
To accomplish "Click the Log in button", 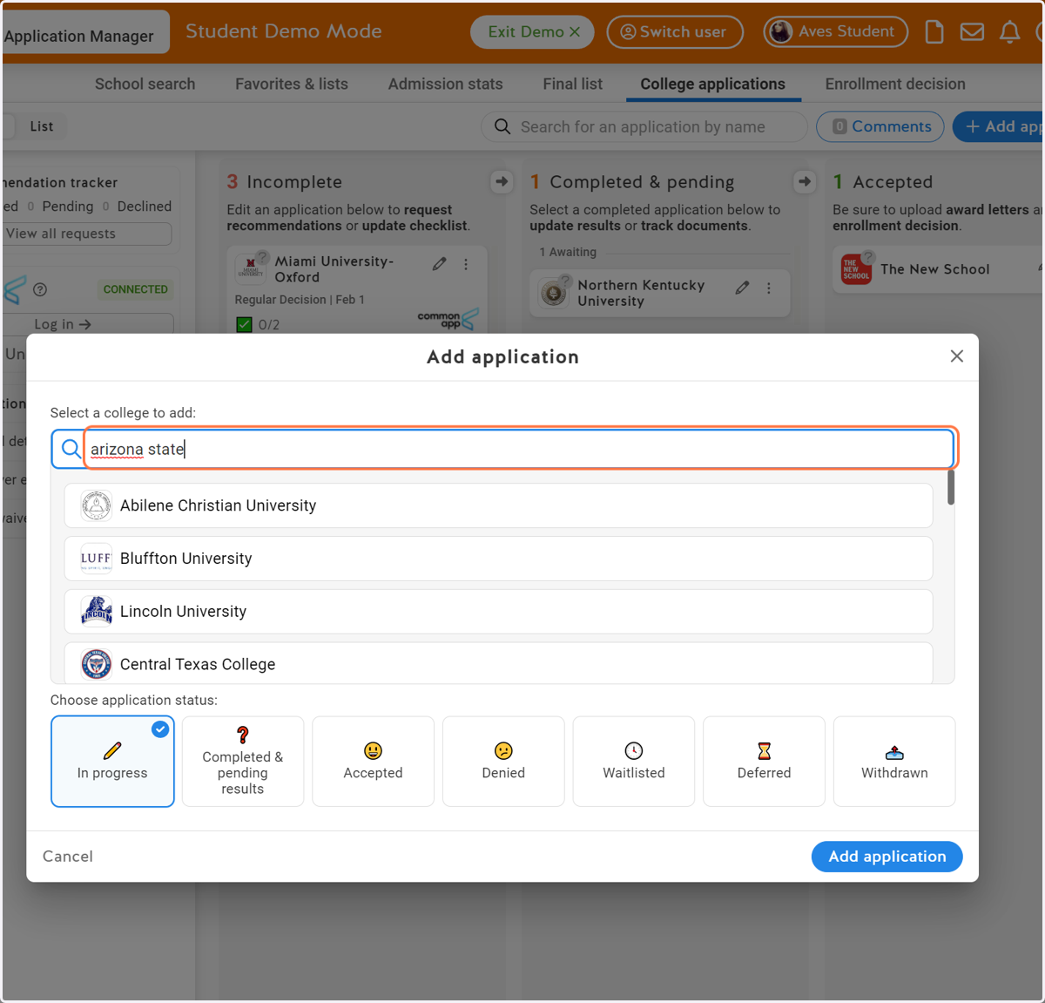I will tap(86, 324).
